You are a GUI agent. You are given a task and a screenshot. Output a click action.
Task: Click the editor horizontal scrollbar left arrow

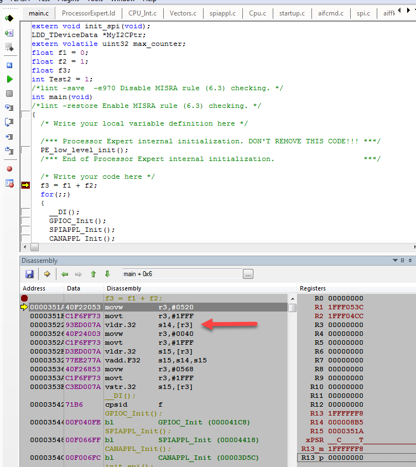tap(25, 247)
